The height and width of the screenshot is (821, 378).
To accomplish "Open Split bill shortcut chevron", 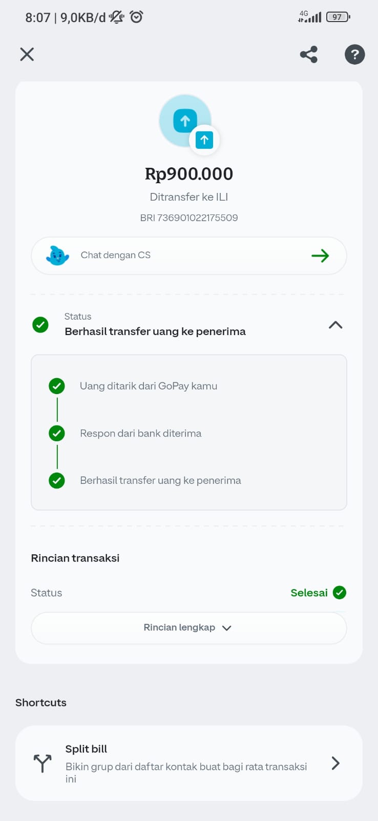I will pos(335,763).
